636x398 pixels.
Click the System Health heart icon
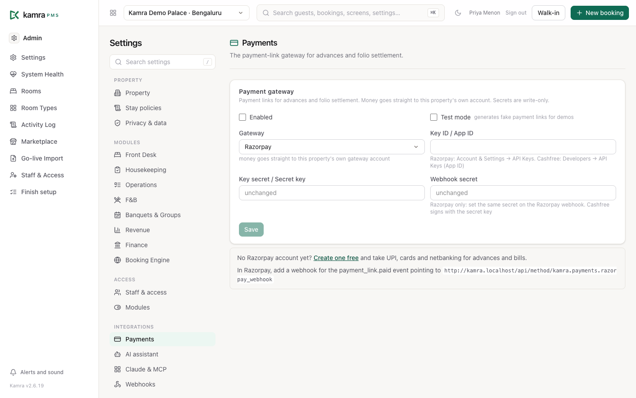click(13, 74)
